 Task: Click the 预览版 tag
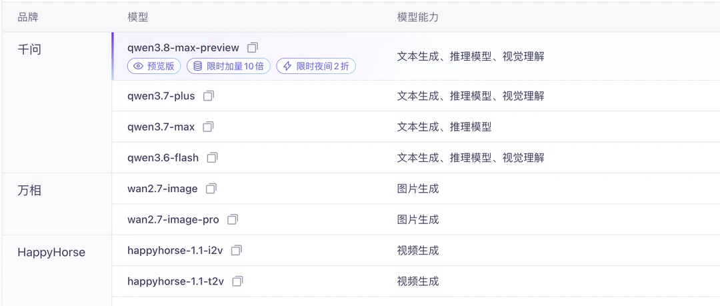[x=154, y=66]
